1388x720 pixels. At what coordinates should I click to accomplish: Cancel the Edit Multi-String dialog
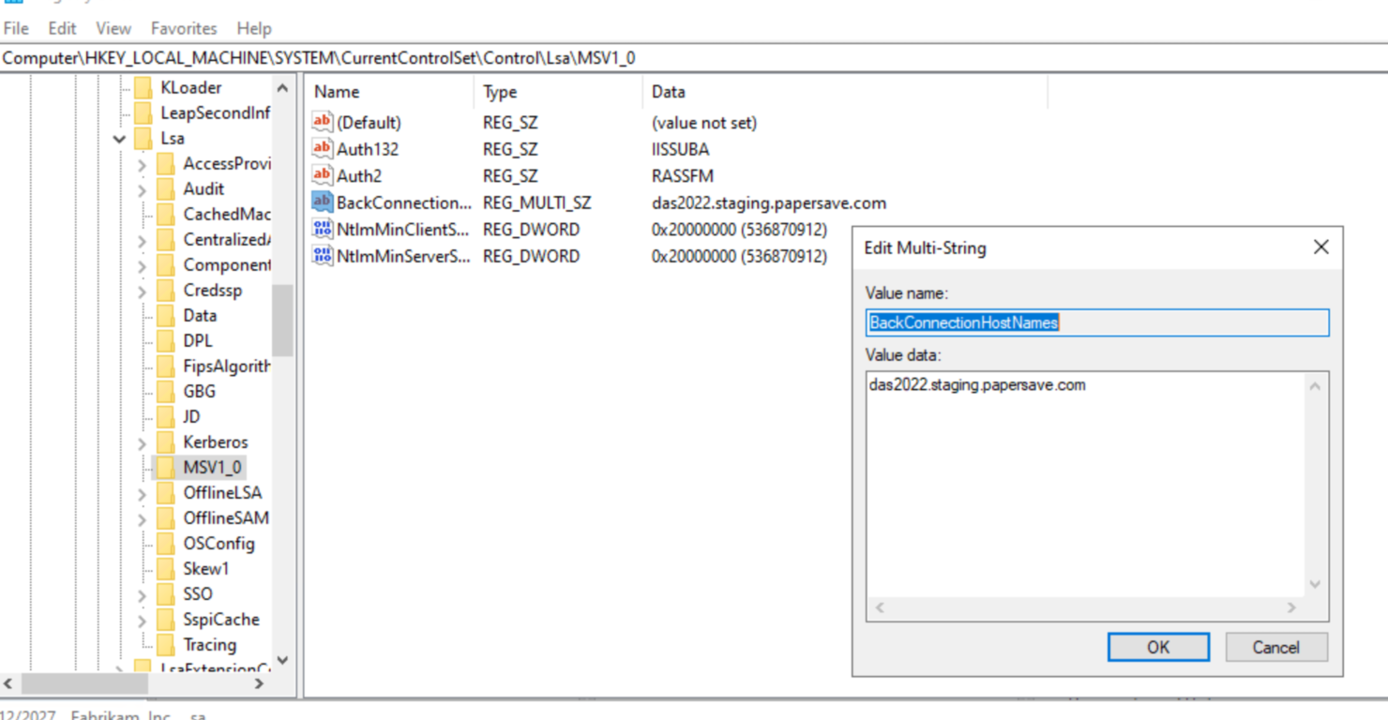[1276, 647]
